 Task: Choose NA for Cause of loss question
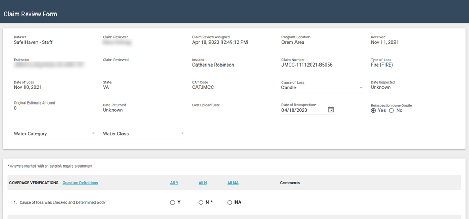[230, 202]
